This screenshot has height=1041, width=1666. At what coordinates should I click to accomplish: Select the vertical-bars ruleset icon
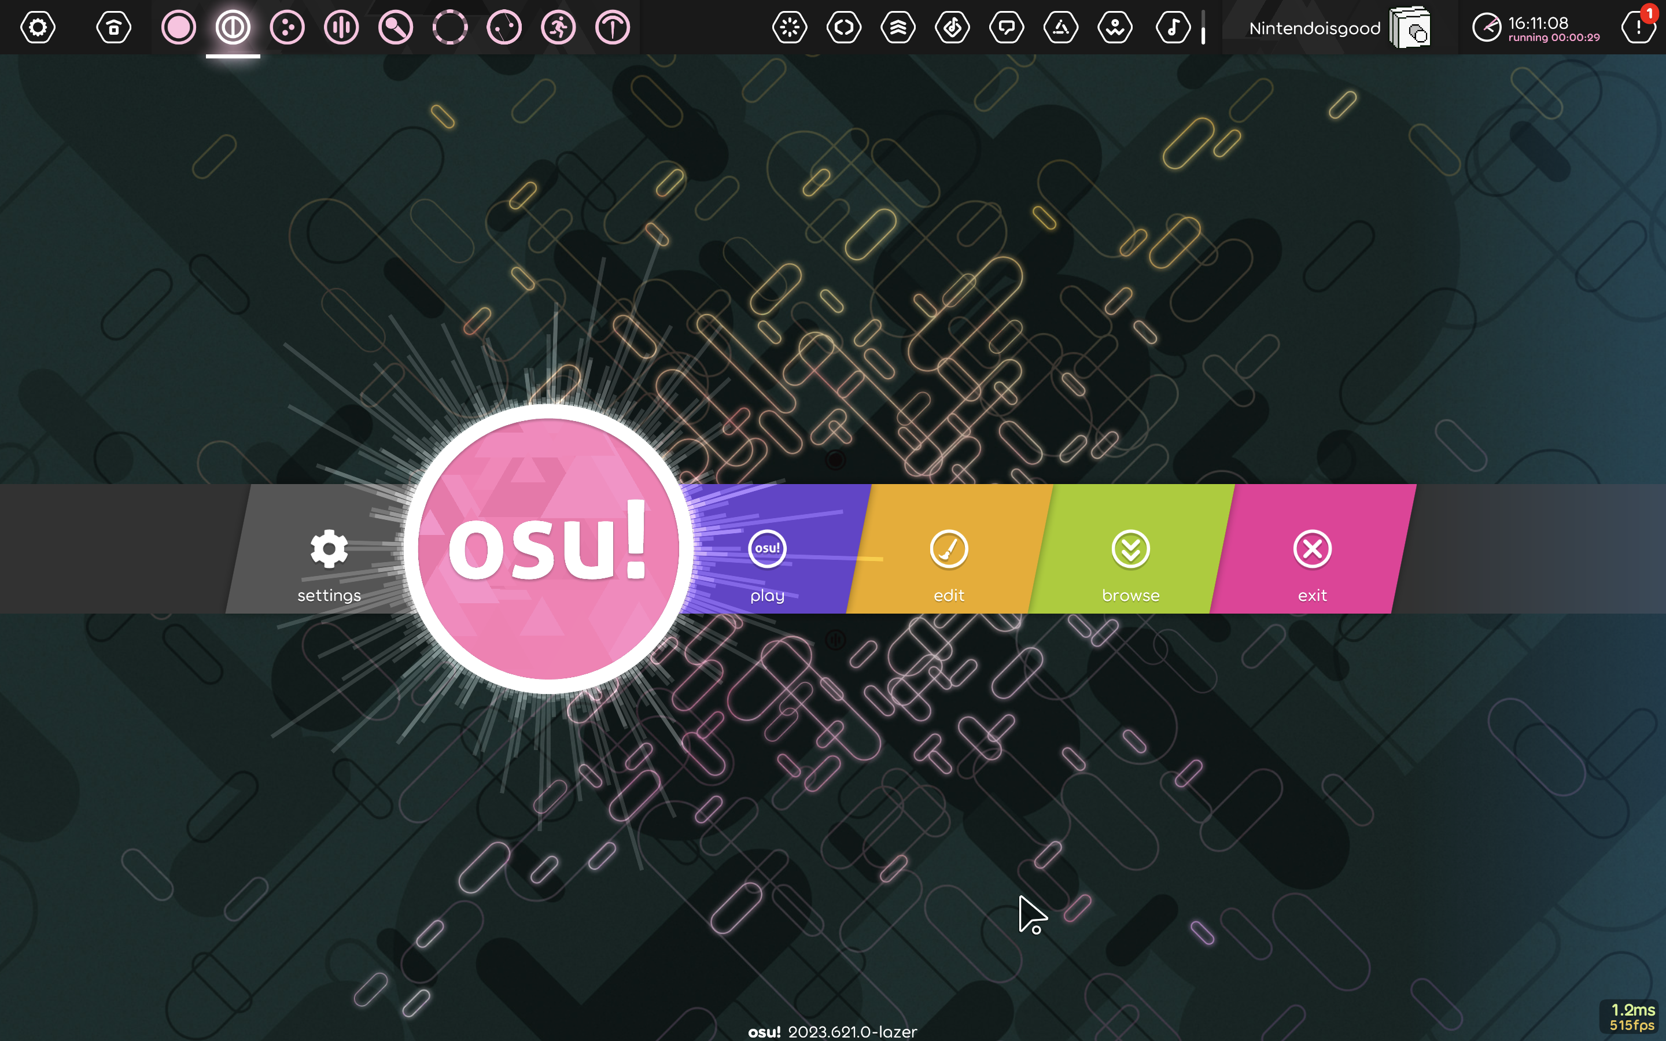341,28
